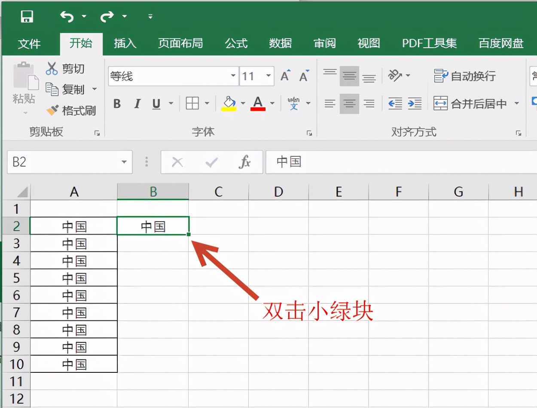Click the fx insert function icon
537x408 pixels.
tap(244, 162)
